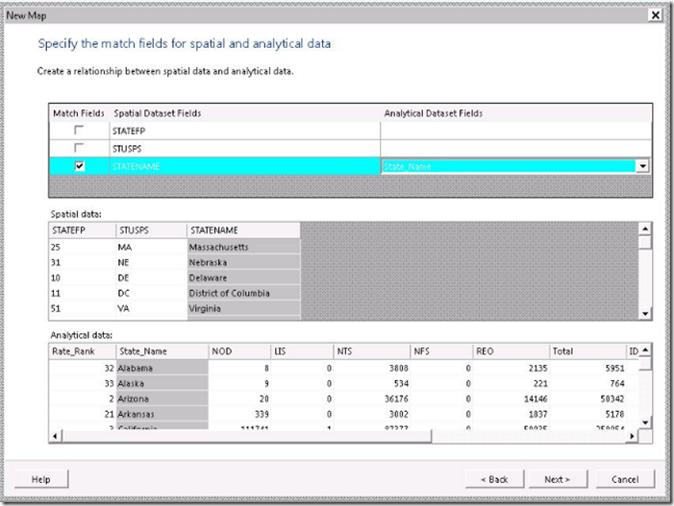Close the New Map dialog

point(655,15)
